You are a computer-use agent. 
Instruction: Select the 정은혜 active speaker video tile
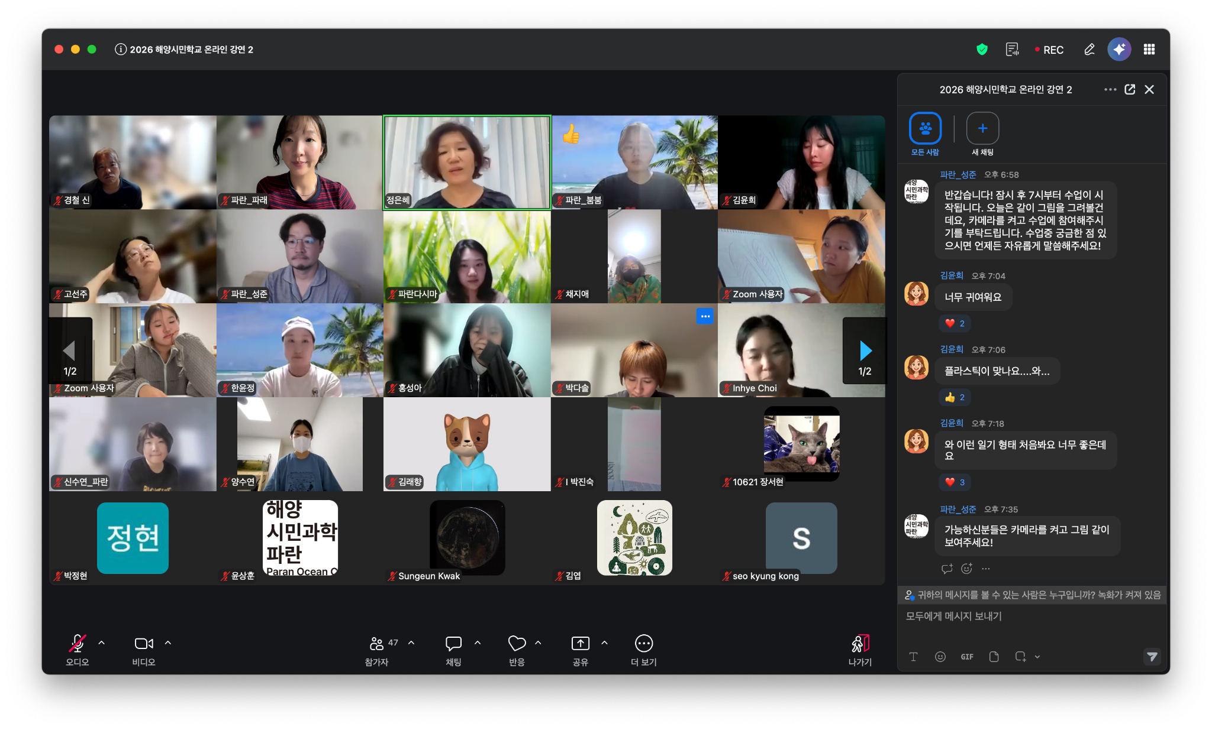tap(467, 163)
